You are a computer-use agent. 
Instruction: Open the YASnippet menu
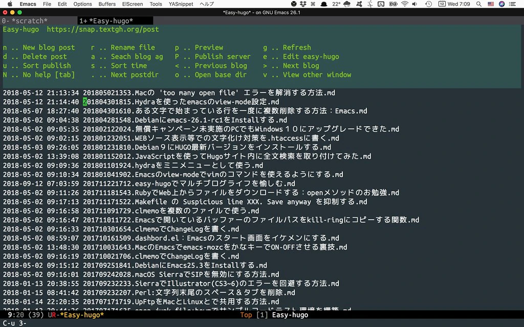(181, 4)
